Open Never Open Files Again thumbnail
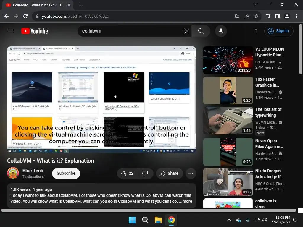 coord(228,152)
